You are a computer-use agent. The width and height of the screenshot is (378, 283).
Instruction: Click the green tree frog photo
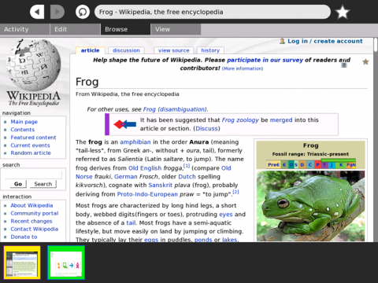tap(310, 206)
